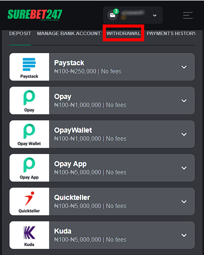Image resolution: width=204 pixels, height=255 pixels.
Task: Open the Payments History tab
Action: 171,33
